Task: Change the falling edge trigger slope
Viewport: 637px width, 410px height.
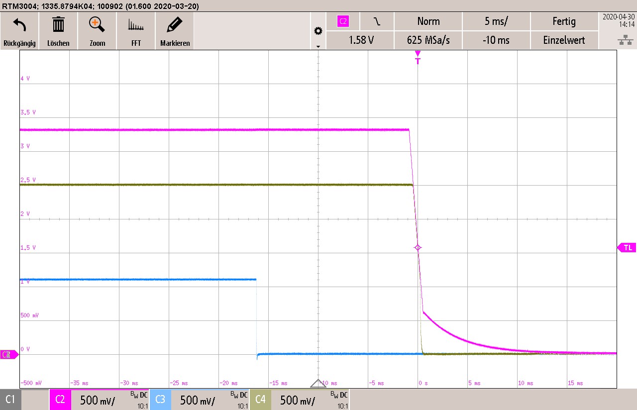Action: click(377, 21)
